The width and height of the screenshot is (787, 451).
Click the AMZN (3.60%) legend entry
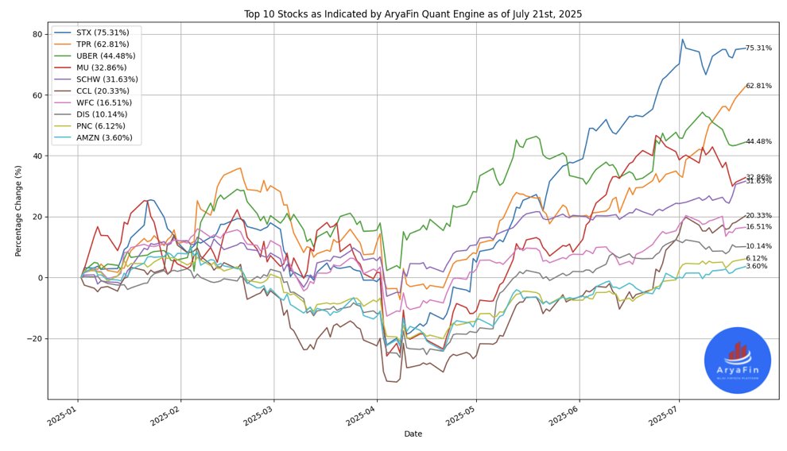pos(94,137)
